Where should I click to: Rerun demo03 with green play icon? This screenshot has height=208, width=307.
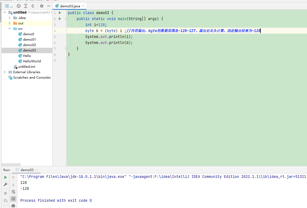point(5,177)
